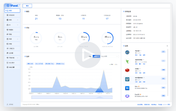The height and width of the screenshot is (111, 176).
Task: Open the Panel settings gear item
Action: click(x=12, y=67)
